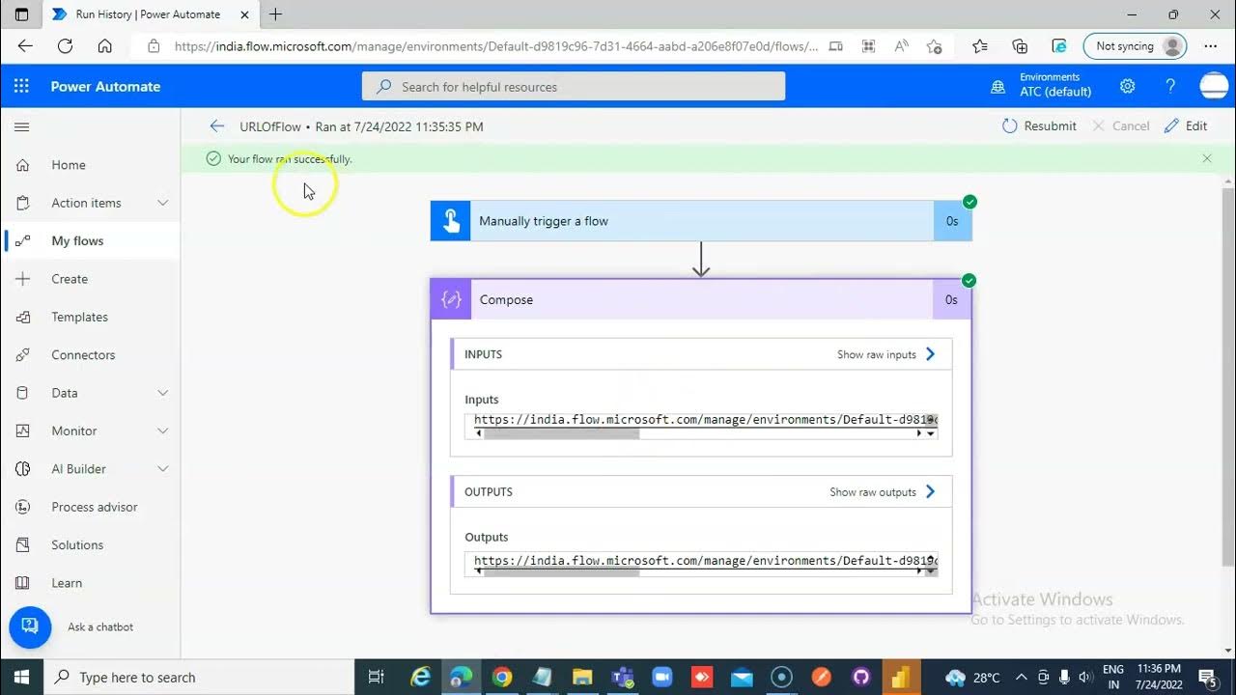Open the app launcher waffle icon
Image resolution: width=1236 pixels, height=695 pixels.
click(21, 86)
